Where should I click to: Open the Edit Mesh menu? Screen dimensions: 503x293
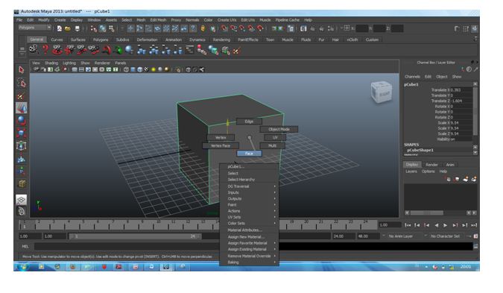point(158,20)
